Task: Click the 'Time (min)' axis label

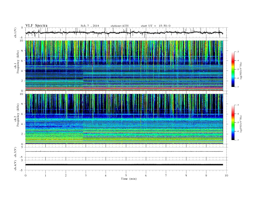Action: click(129, 179)
